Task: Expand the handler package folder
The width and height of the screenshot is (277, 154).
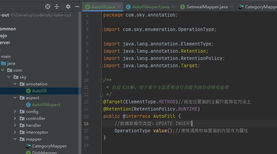Action: tap(15, 125)
